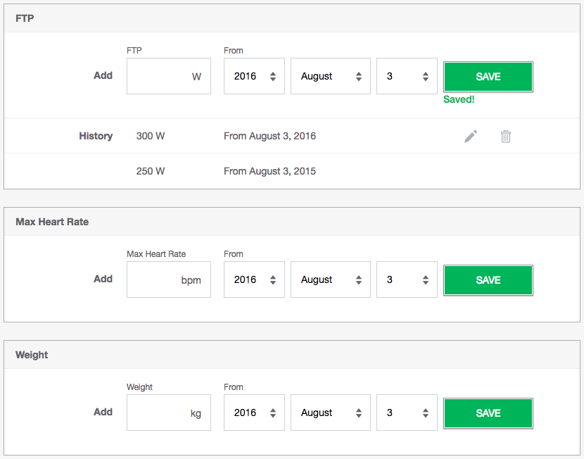
Task: Open the Weight month dropdown
Action: click(331, 413)
